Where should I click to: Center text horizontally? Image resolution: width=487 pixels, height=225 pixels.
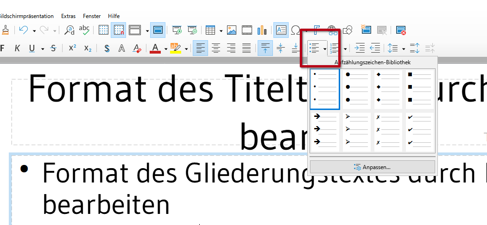click(216, 48)
